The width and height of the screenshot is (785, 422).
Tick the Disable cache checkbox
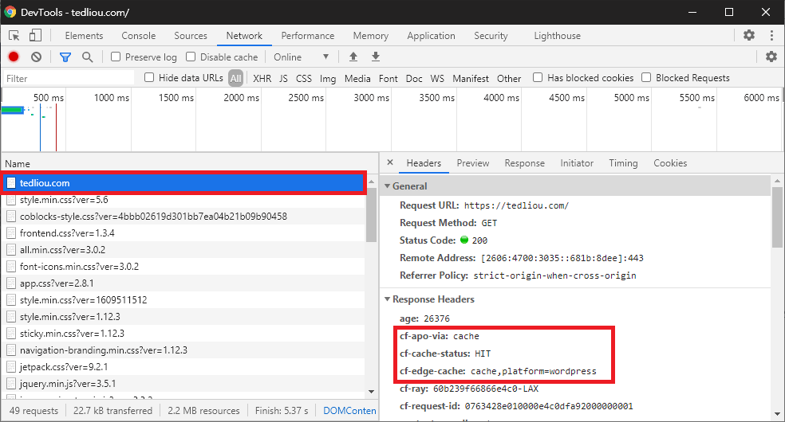pos(191,57)
